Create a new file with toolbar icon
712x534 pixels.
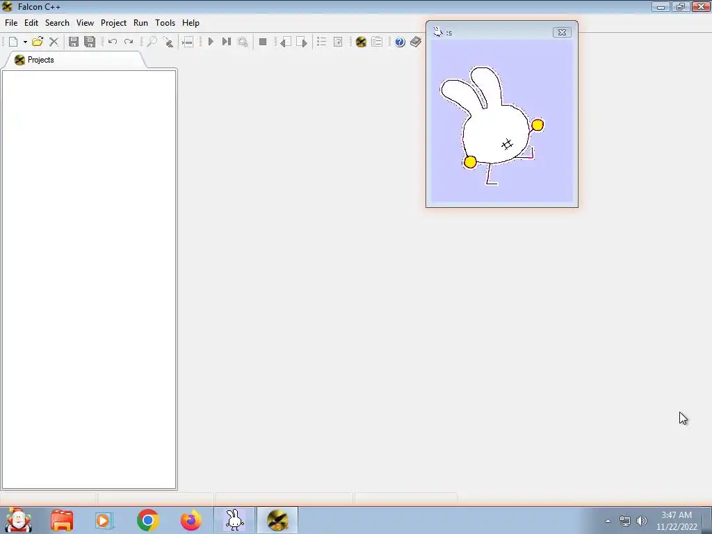[x=13, y=42]
